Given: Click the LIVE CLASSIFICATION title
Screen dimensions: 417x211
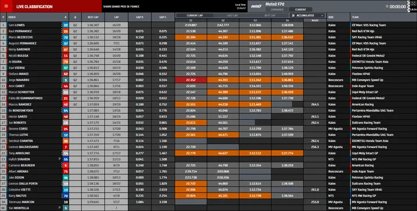Looking at the screenshot, I should (x=34, y=6).
